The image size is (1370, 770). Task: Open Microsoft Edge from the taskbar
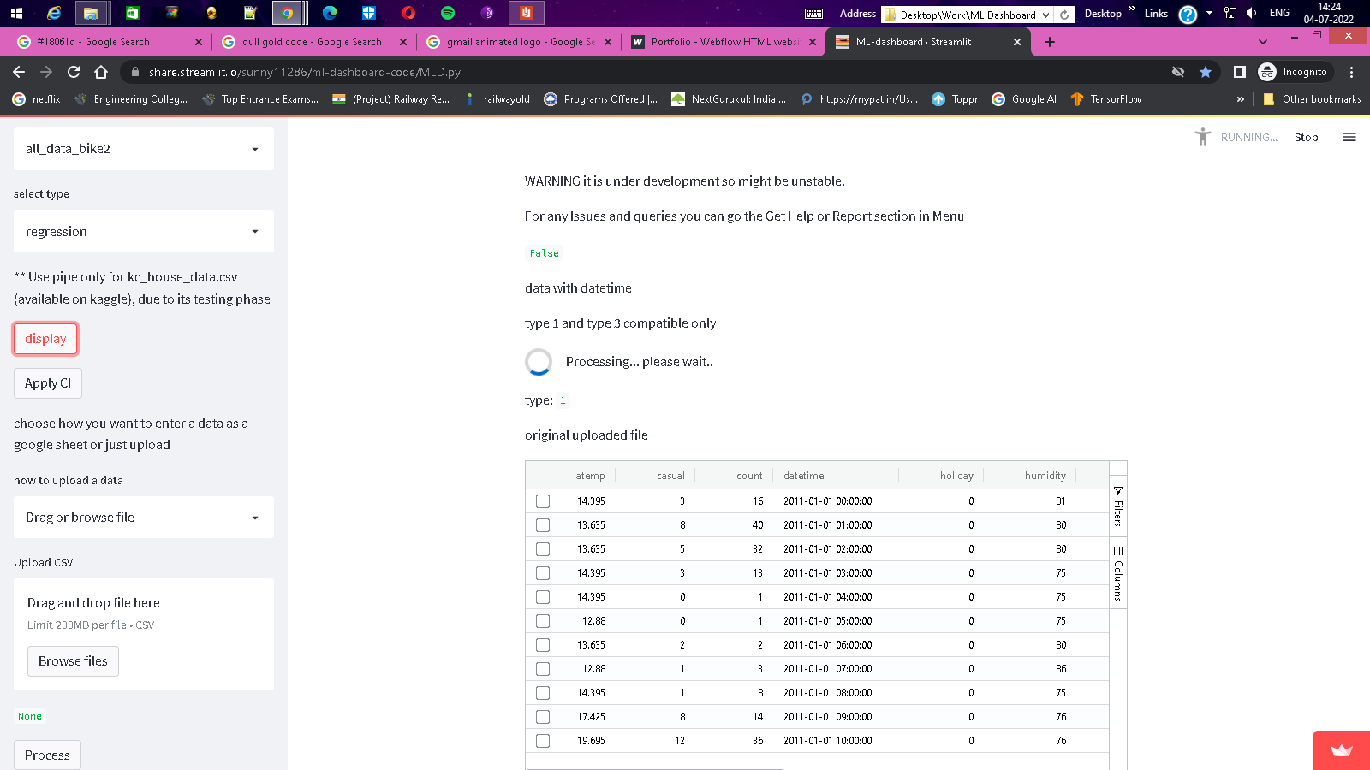(x=330, y=13)
